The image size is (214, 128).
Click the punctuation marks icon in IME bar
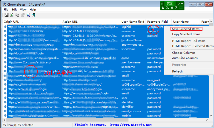pyautogui.click(x=182, y=4)
